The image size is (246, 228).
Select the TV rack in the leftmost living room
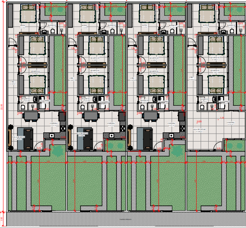(10, 137)
